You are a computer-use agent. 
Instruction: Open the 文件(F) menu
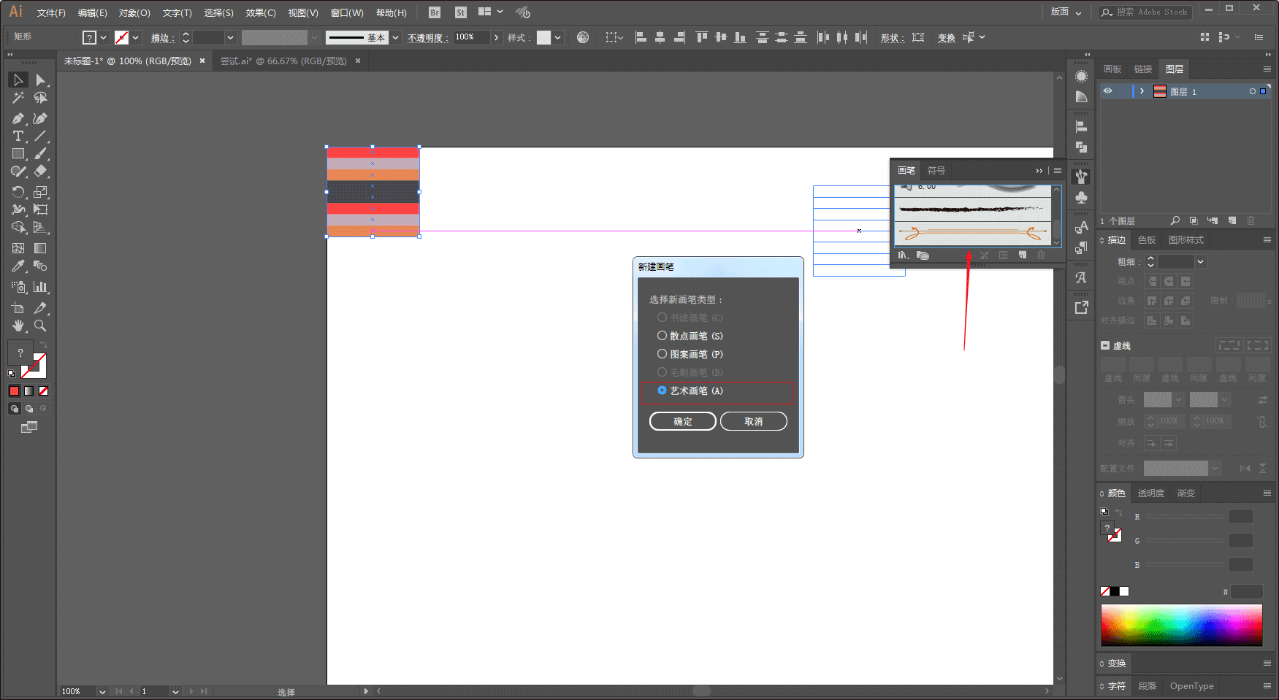tap(51, 13)
